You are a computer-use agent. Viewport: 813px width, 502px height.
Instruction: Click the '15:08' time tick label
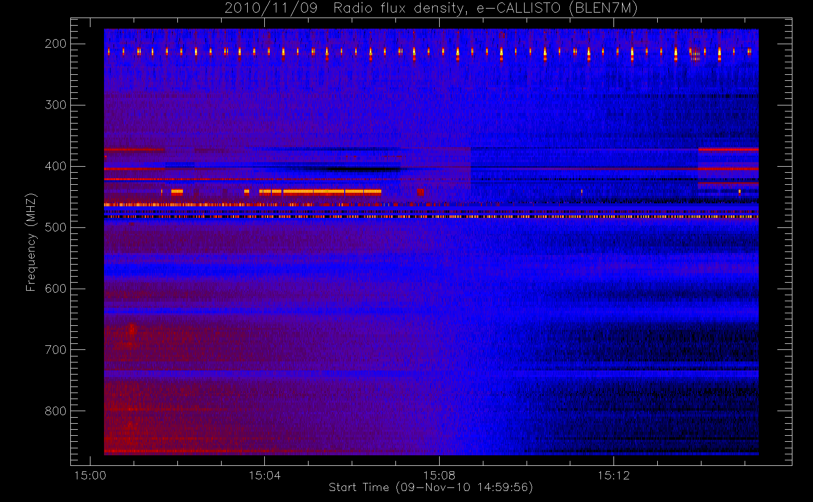(439, 475)
